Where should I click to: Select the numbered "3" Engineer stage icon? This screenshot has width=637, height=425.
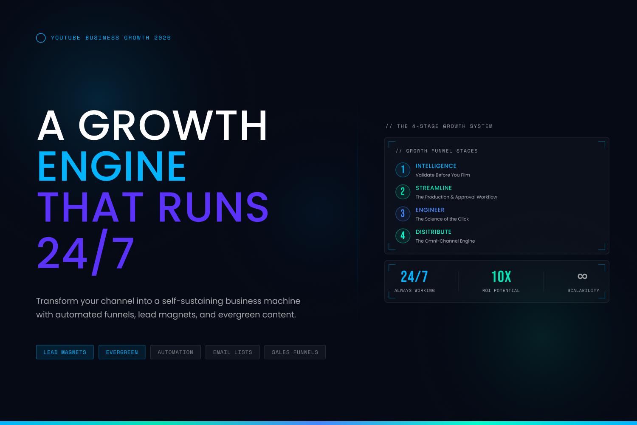tap(403, 214)
